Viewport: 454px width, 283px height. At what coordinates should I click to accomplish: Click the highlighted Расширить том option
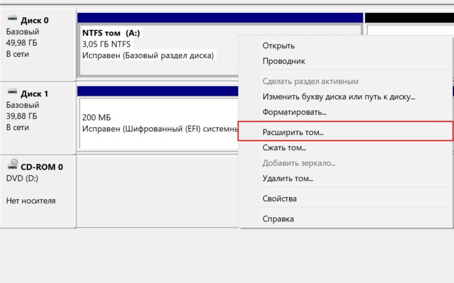(293, 132)
